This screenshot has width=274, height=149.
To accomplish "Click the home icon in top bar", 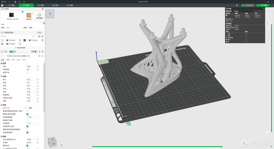I will [2, 5].
